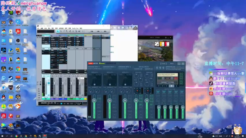This screenshot has height=138, width=246.
Task: Start playback in Studio One transport
Action: 65,104
